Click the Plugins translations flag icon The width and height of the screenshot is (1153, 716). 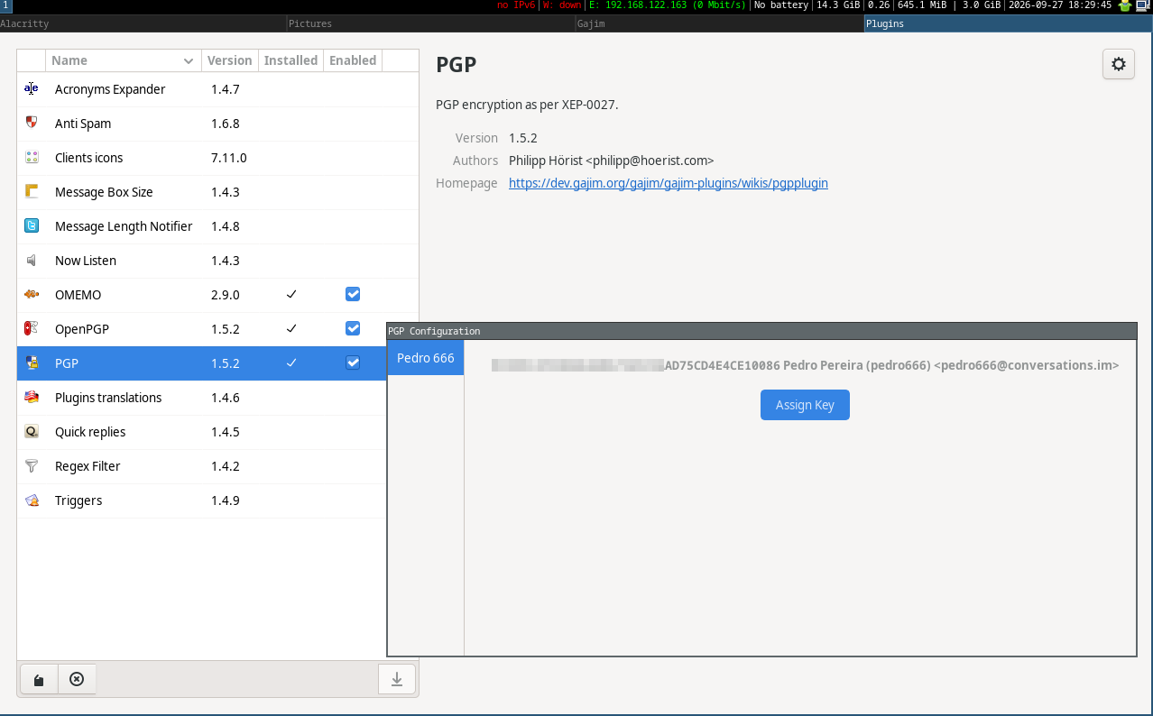[32, 397]
